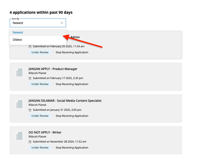Click Submitted on November 28 2024, 11:52 am

tap(59, 141)
